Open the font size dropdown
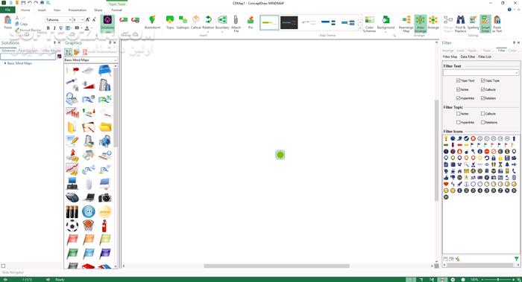Viewport: 522px width, 282px height. coord(82,20)
